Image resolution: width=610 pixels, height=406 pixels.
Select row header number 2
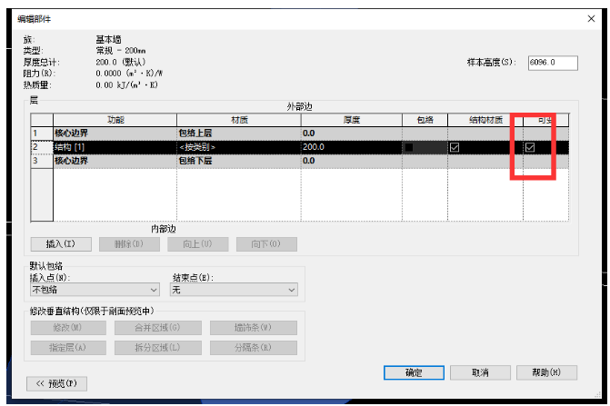42,147
